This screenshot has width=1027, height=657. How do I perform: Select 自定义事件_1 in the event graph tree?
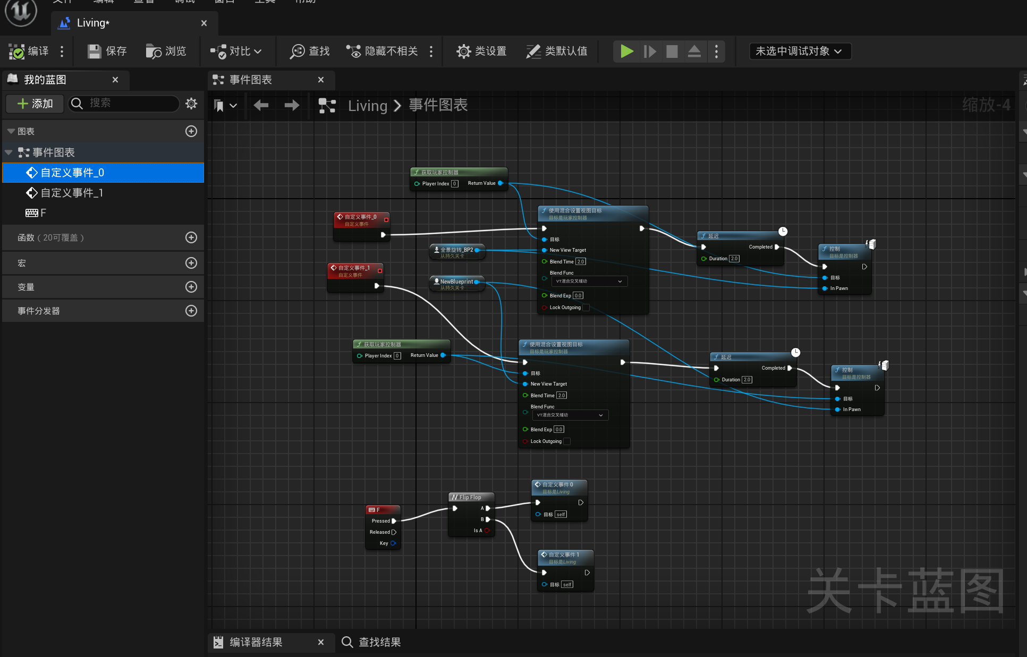(x=72, y=193)
